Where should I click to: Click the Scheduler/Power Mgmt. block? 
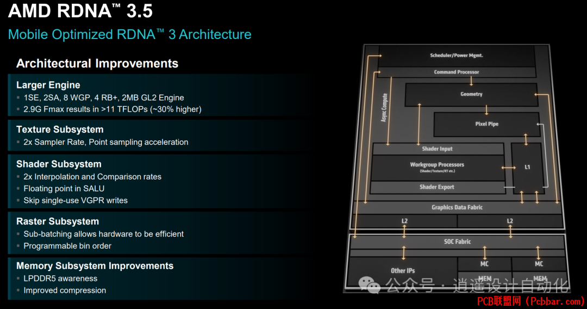click(457, 56)
